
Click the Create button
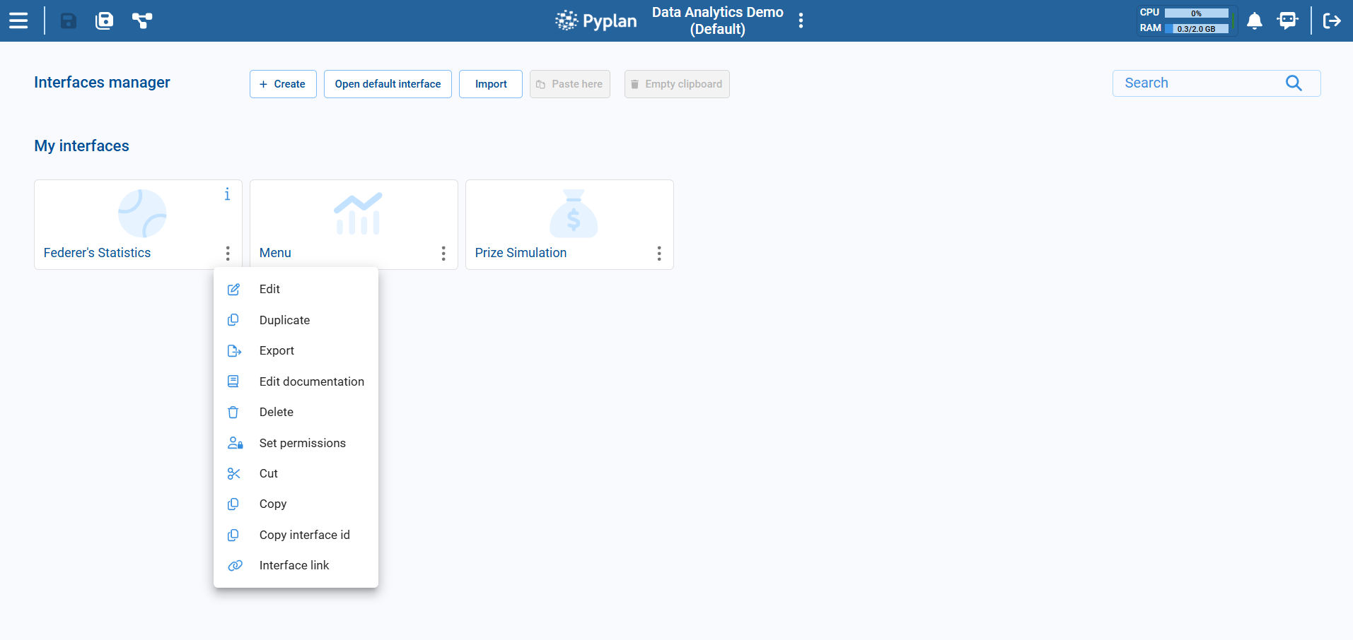283,84
